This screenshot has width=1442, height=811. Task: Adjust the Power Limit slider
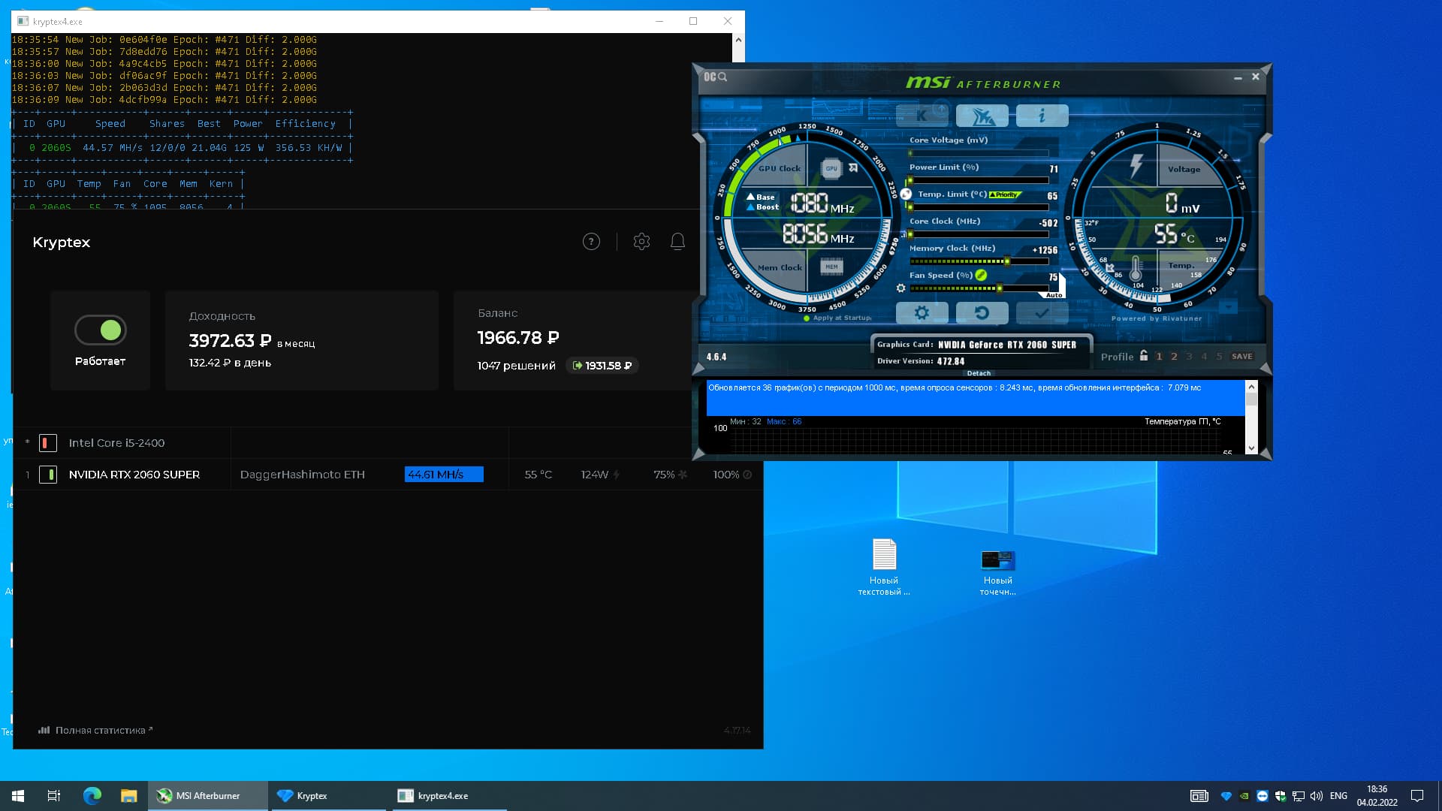979,180
